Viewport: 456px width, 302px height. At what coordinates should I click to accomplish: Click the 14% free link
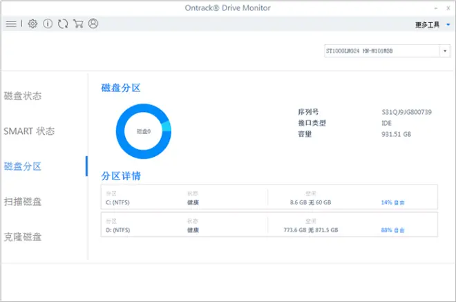[392, 202]
